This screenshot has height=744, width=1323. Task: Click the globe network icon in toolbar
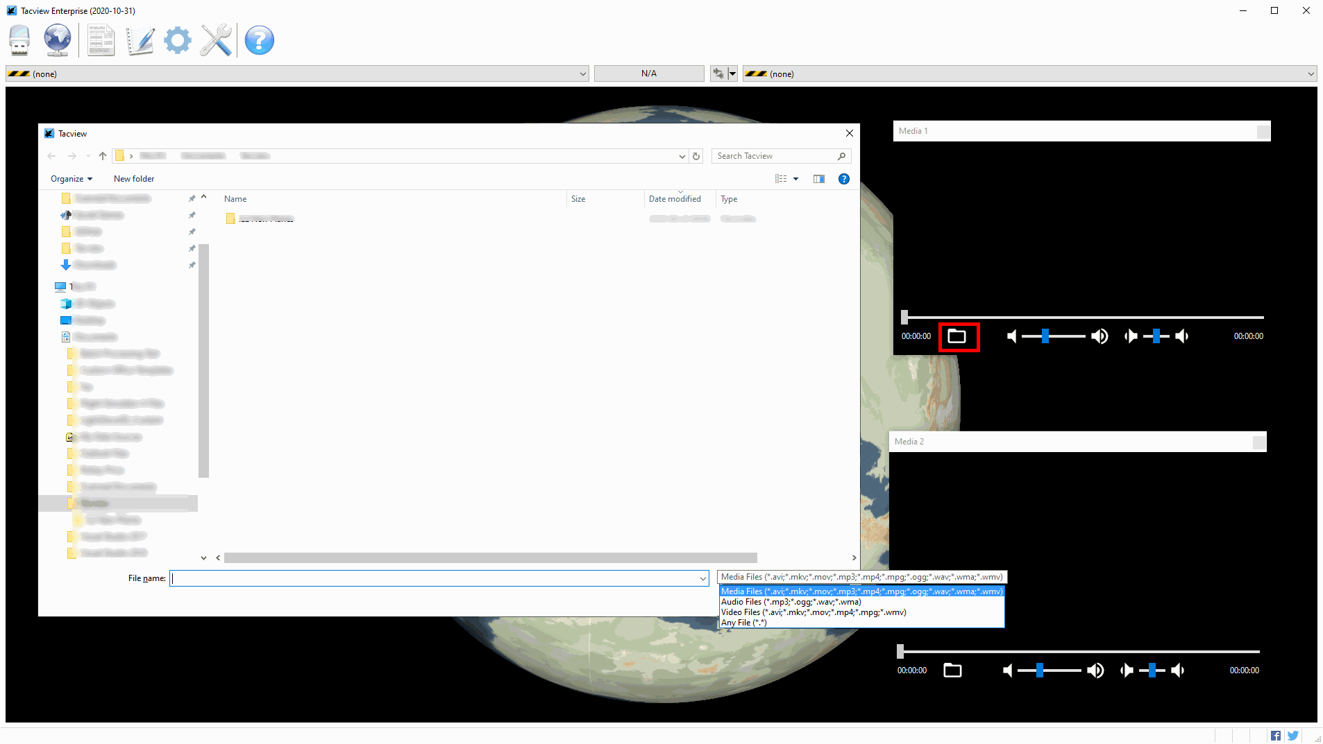tap(57, 40)
